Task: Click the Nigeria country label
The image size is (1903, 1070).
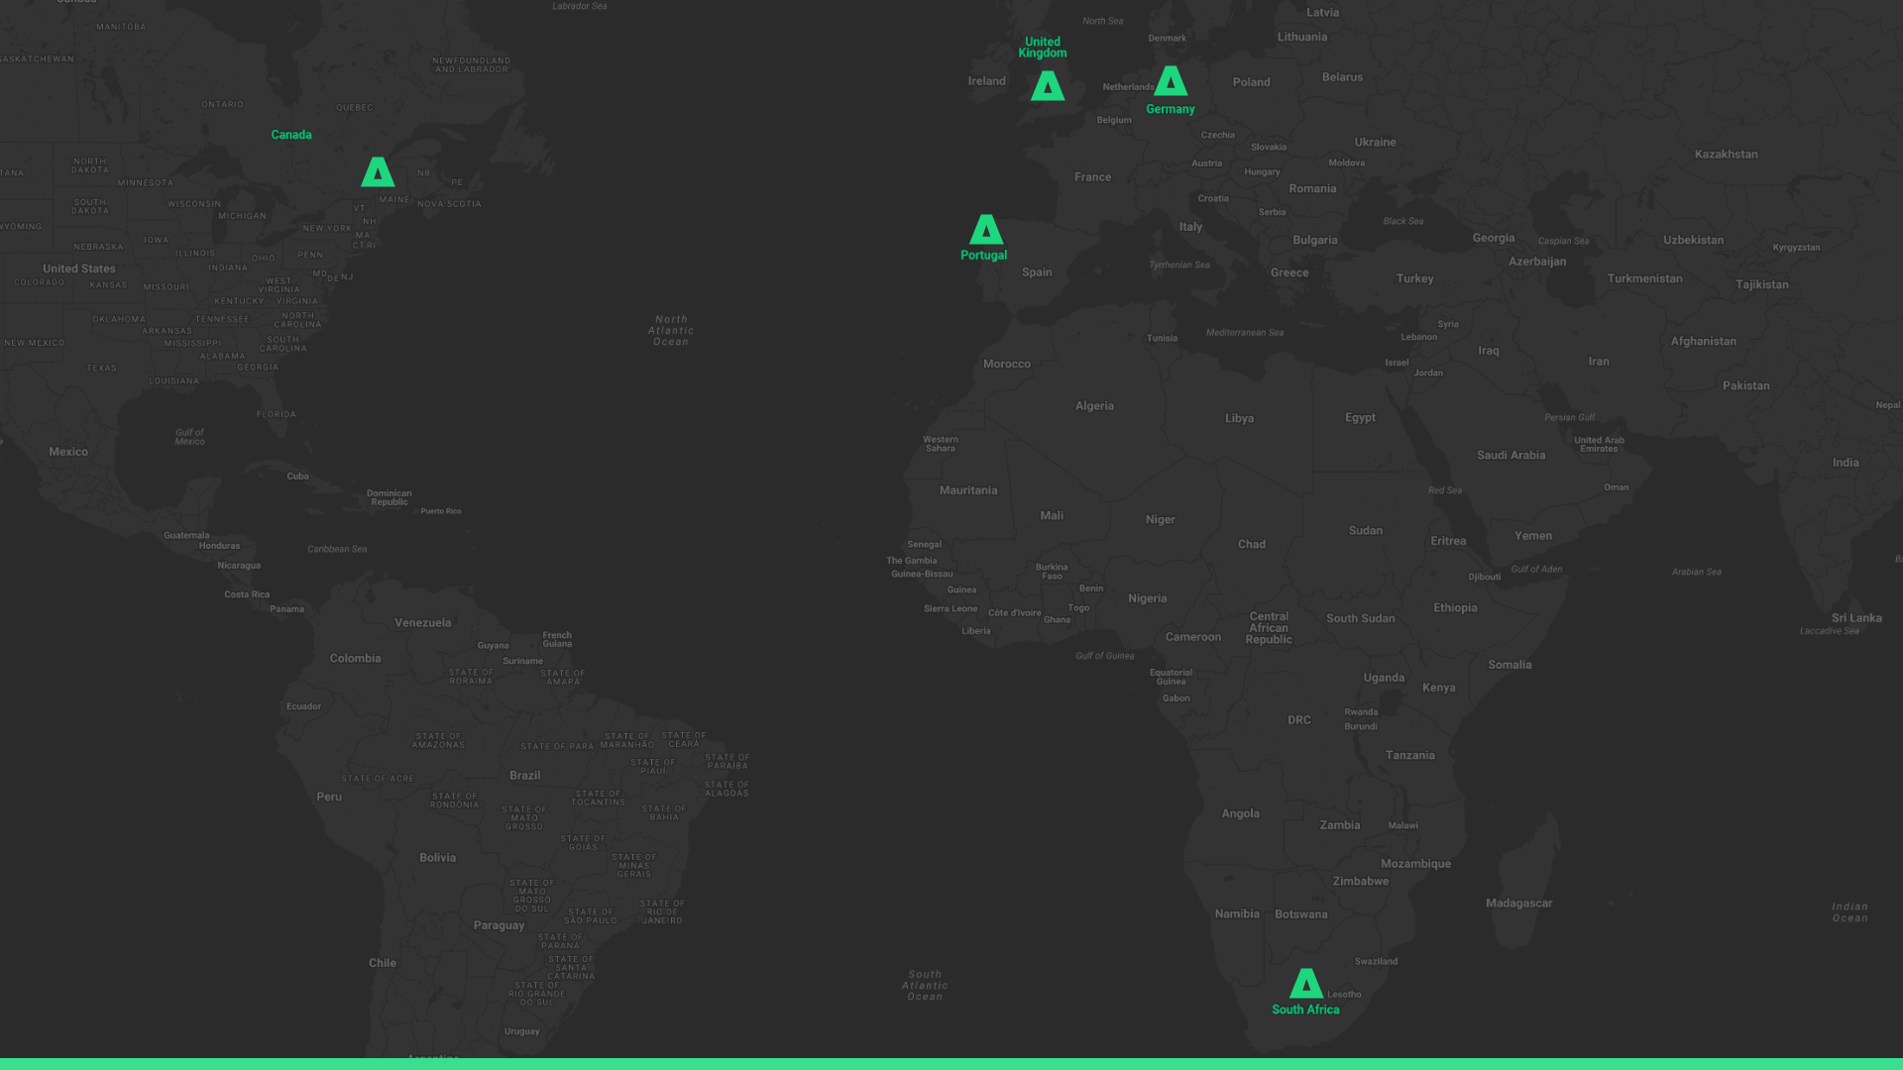Action: coord(1147,598)
